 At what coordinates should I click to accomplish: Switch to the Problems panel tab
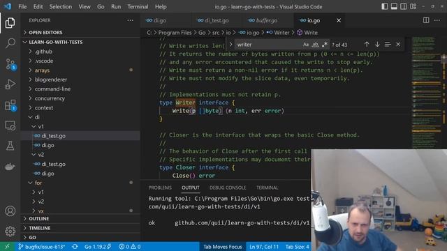160,188
